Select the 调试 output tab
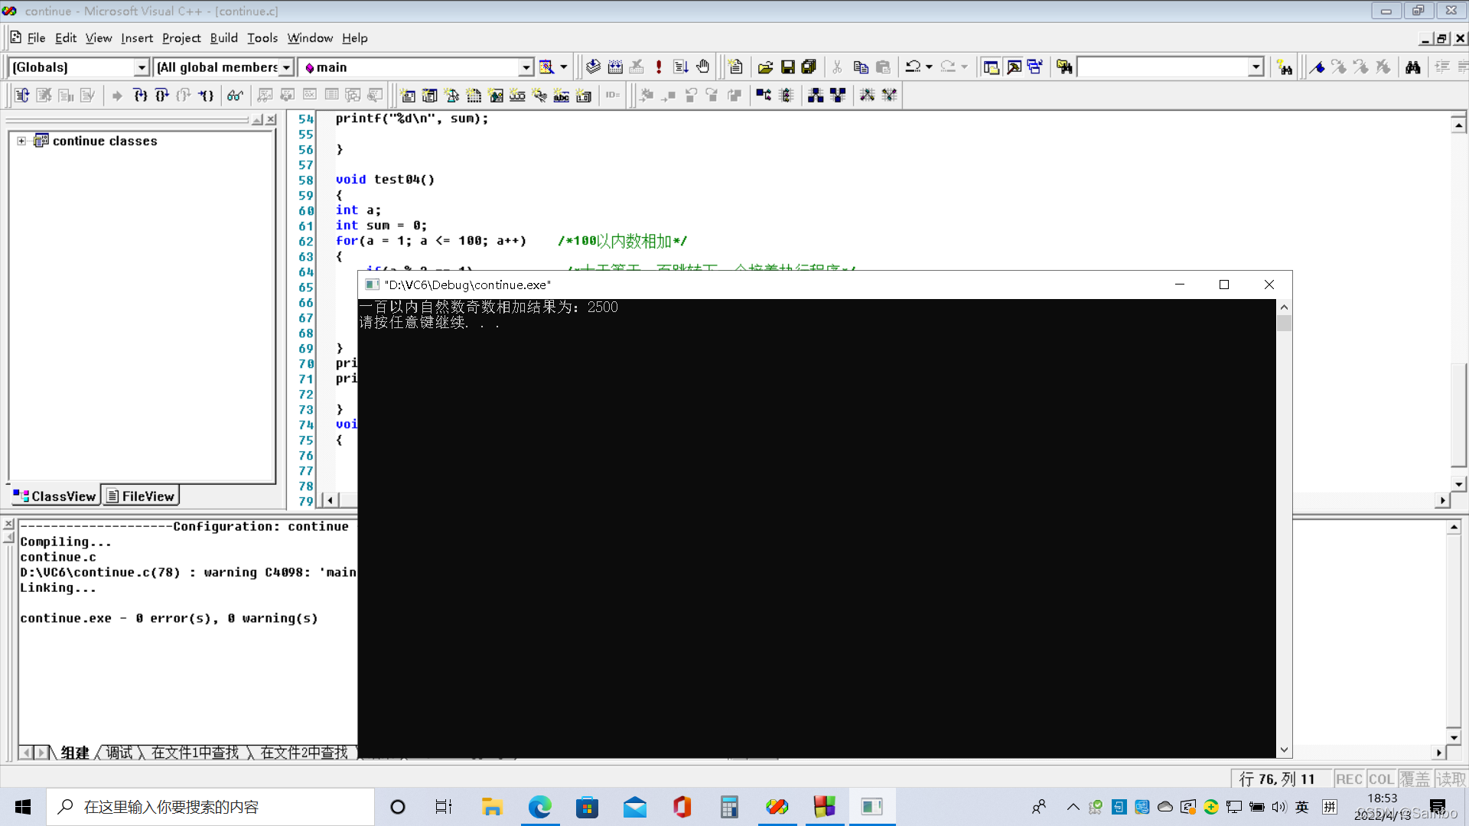Screen dimensions: 1469x826 (x=119, y=753)
